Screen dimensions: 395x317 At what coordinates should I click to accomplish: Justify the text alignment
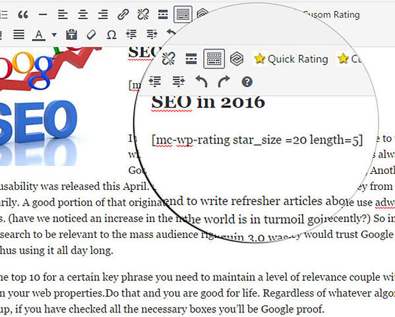[19, 34]
